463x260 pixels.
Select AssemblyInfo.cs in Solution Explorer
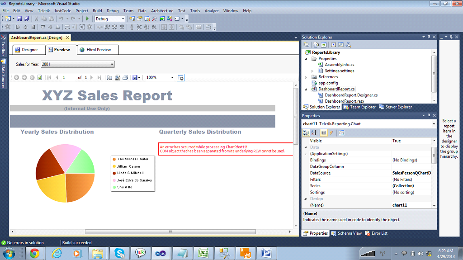[x=339, y=65]
